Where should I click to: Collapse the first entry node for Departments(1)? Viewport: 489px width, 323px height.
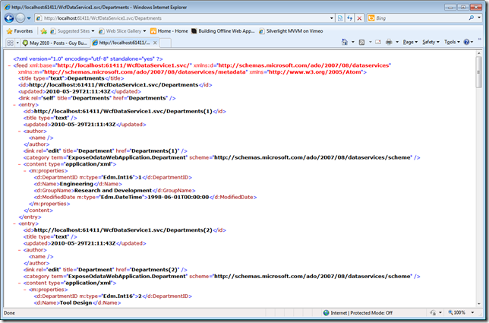pos(14,105)
